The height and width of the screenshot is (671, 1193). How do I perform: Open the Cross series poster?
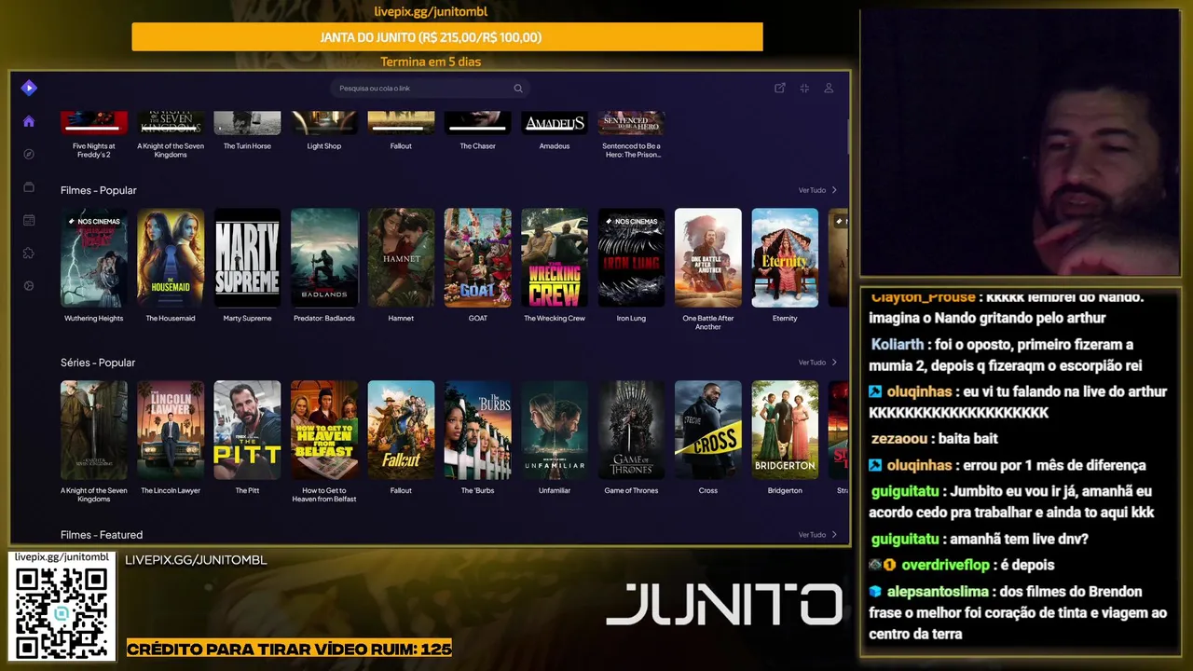(x=708, y=431)
